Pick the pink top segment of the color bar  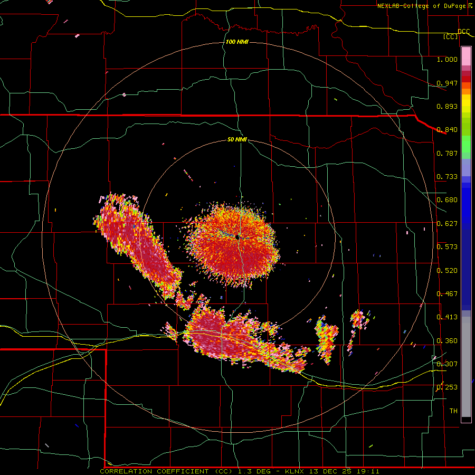click(x=466, y=56)
